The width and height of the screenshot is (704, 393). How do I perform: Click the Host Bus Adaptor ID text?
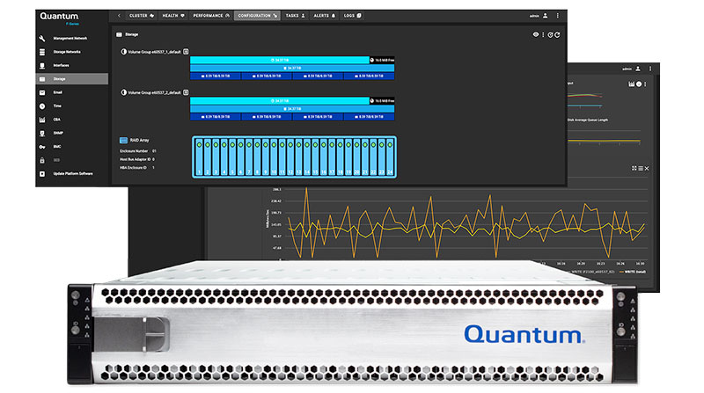point(137,159)
